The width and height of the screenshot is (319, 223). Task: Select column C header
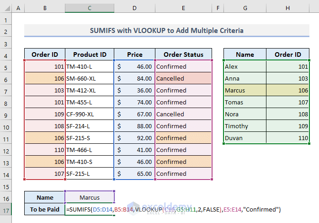90,8
